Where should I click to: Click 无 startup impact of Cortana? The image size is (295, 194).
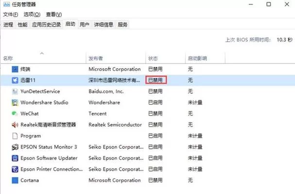190,180
